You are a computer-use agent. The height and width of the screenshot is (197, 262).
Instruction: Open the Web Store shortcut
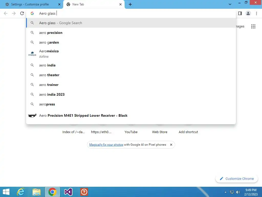pyautogui.click(x=160, y=132)
